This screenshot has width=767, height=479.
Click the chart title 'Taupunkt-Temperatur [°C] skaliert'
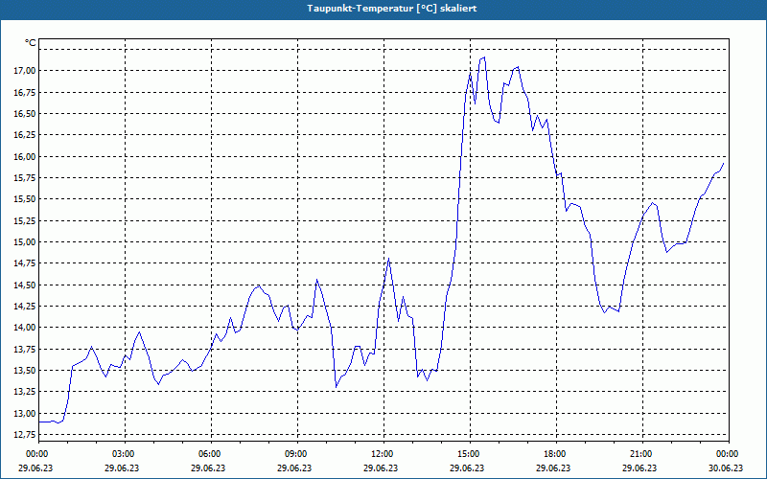point(392,9)
